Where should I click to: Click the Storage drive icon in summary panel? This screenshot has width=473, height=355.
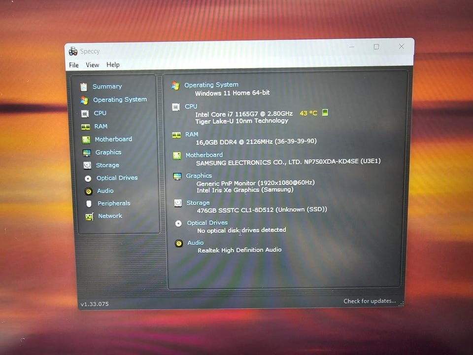(178, 203)
